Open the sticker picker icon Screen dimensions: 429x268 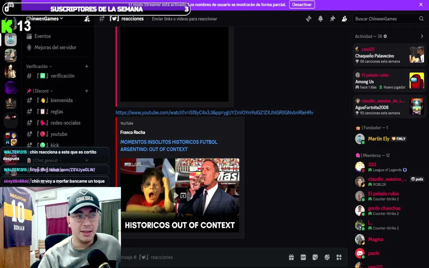315,257
